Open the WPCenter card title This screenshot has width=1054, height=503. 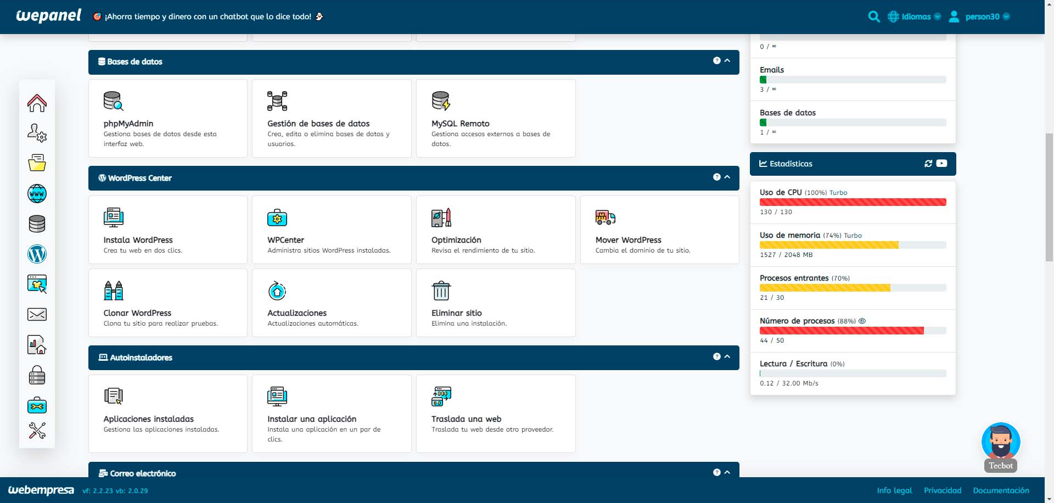(285, 240)
